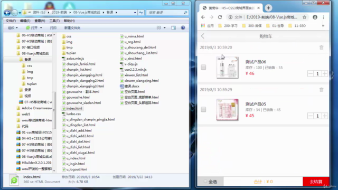This screenshot has height=190, width=338.
Task: Click the change view icon in Explorer toolbar
Action: point(159,28)
